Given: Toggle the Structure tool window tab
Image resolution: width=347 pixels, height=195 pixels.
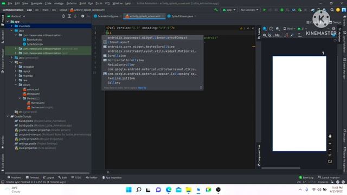Looking at the screenshot, I should (2, 36).
